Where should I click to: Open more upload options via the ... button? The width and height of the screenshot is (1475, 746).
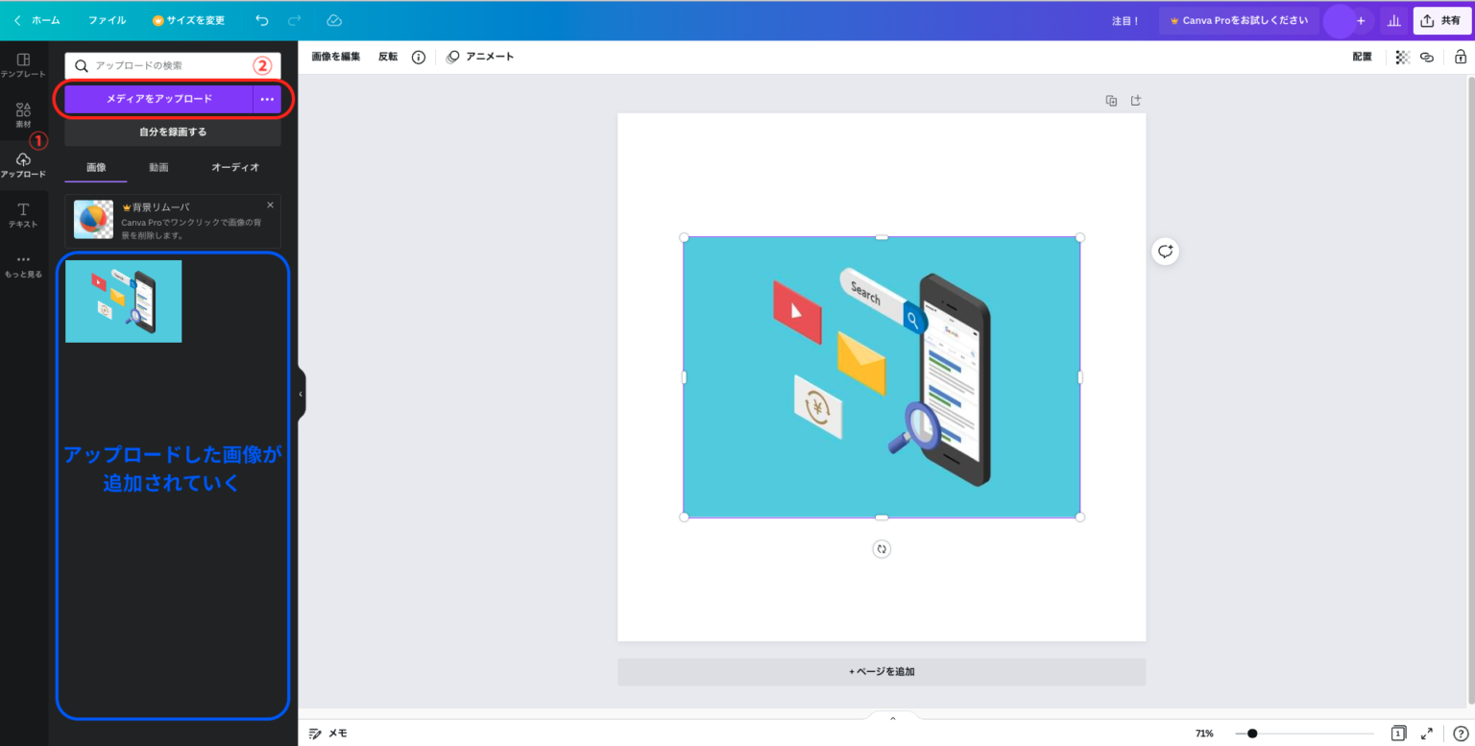tap(267, 99)
